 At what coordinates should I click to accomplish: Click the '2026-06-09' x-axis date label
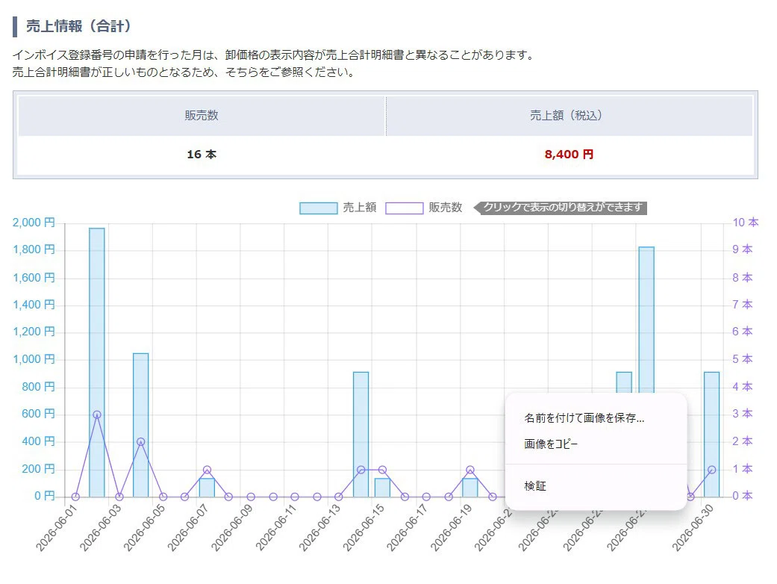point(232,527)
